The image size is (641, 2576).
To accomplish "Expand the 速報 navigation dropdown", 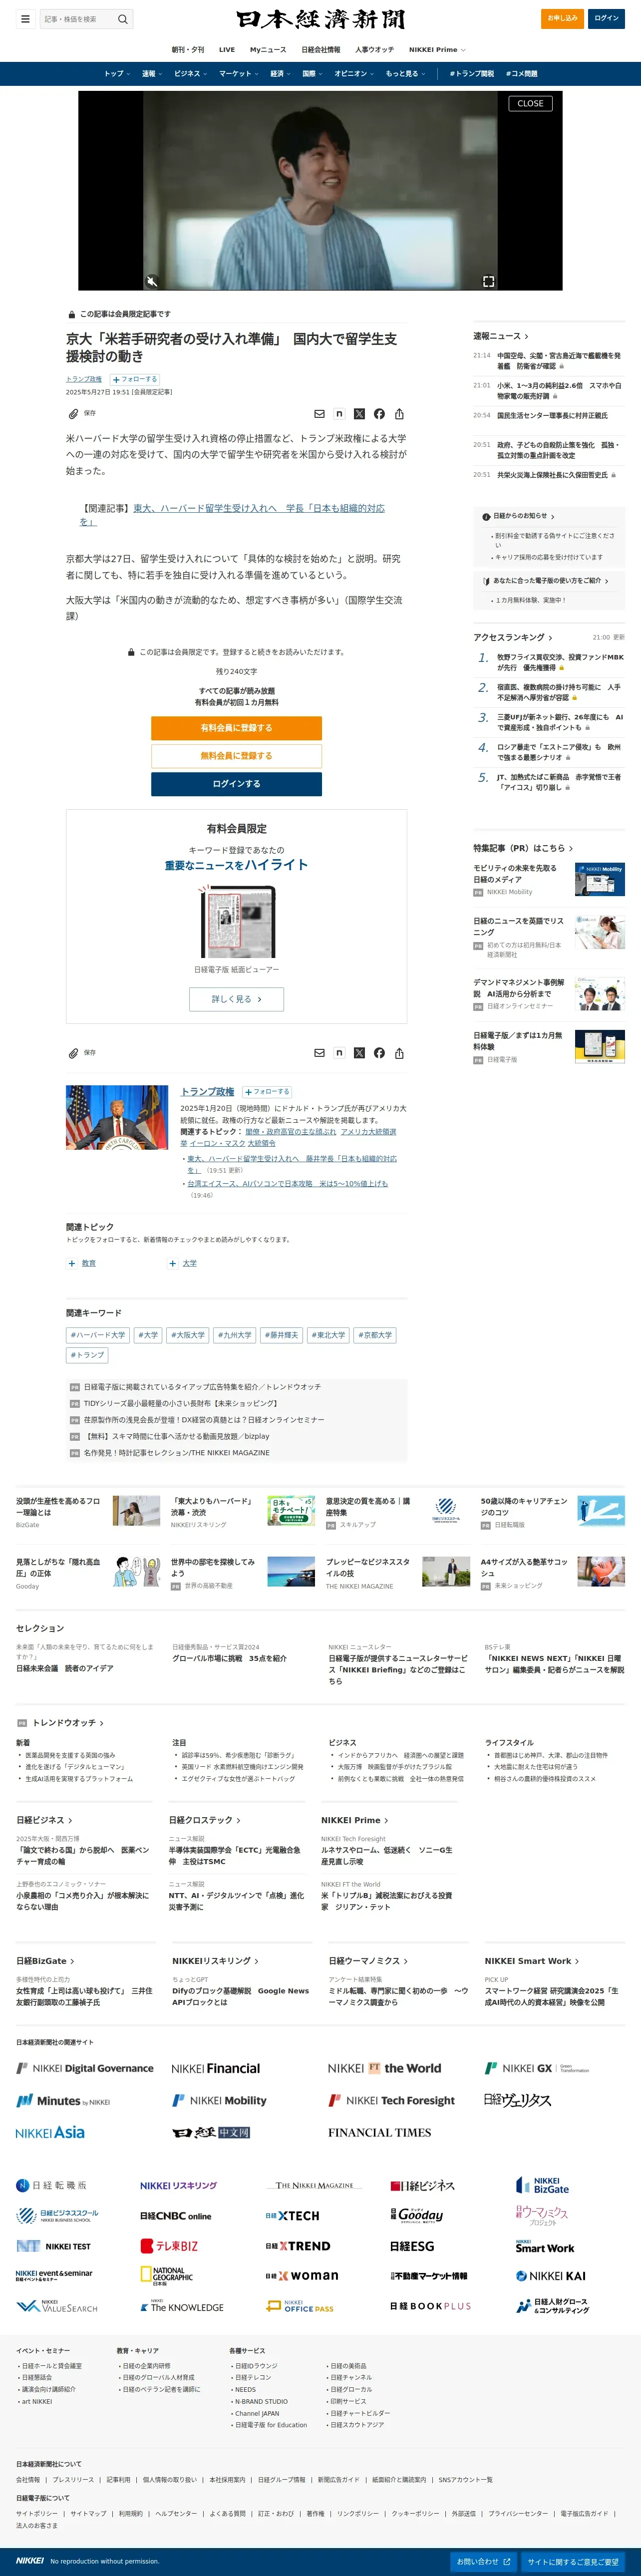I will pyautogui.click(x=151, y=73).
